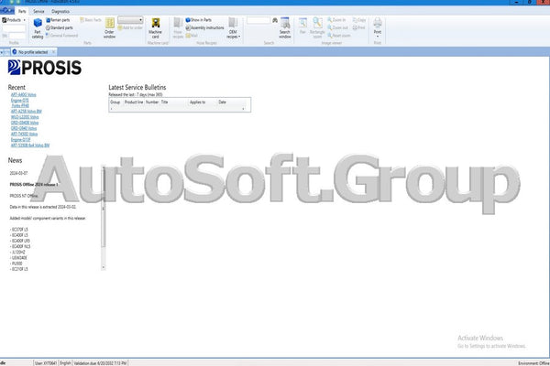Select the Pan tool in Image viewer
This screenshot has height=366, width=550.
(x=302, y=27)
